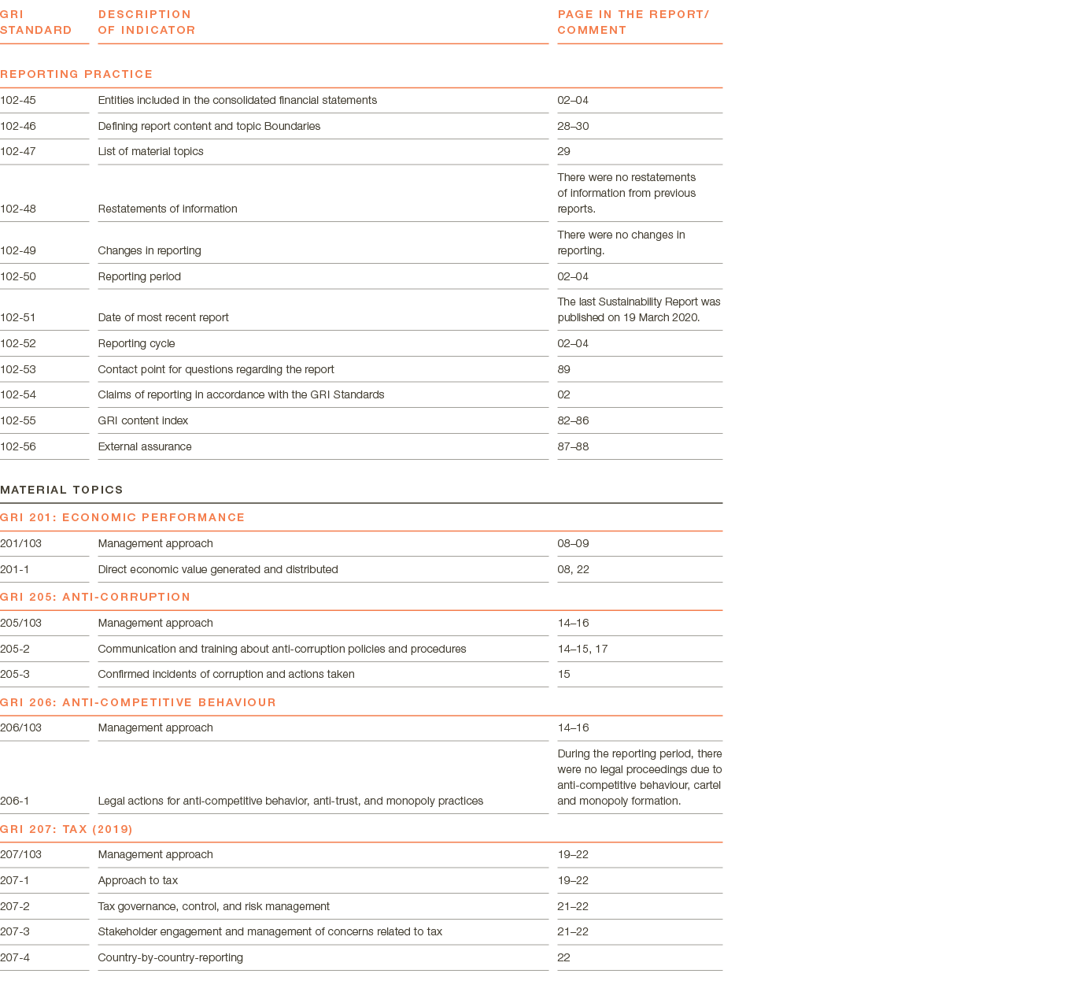Viewport: 1071px width, 981px height.
Task: Click 'Entities included in the consolidated financial statements'
Action: click(238, 100)
